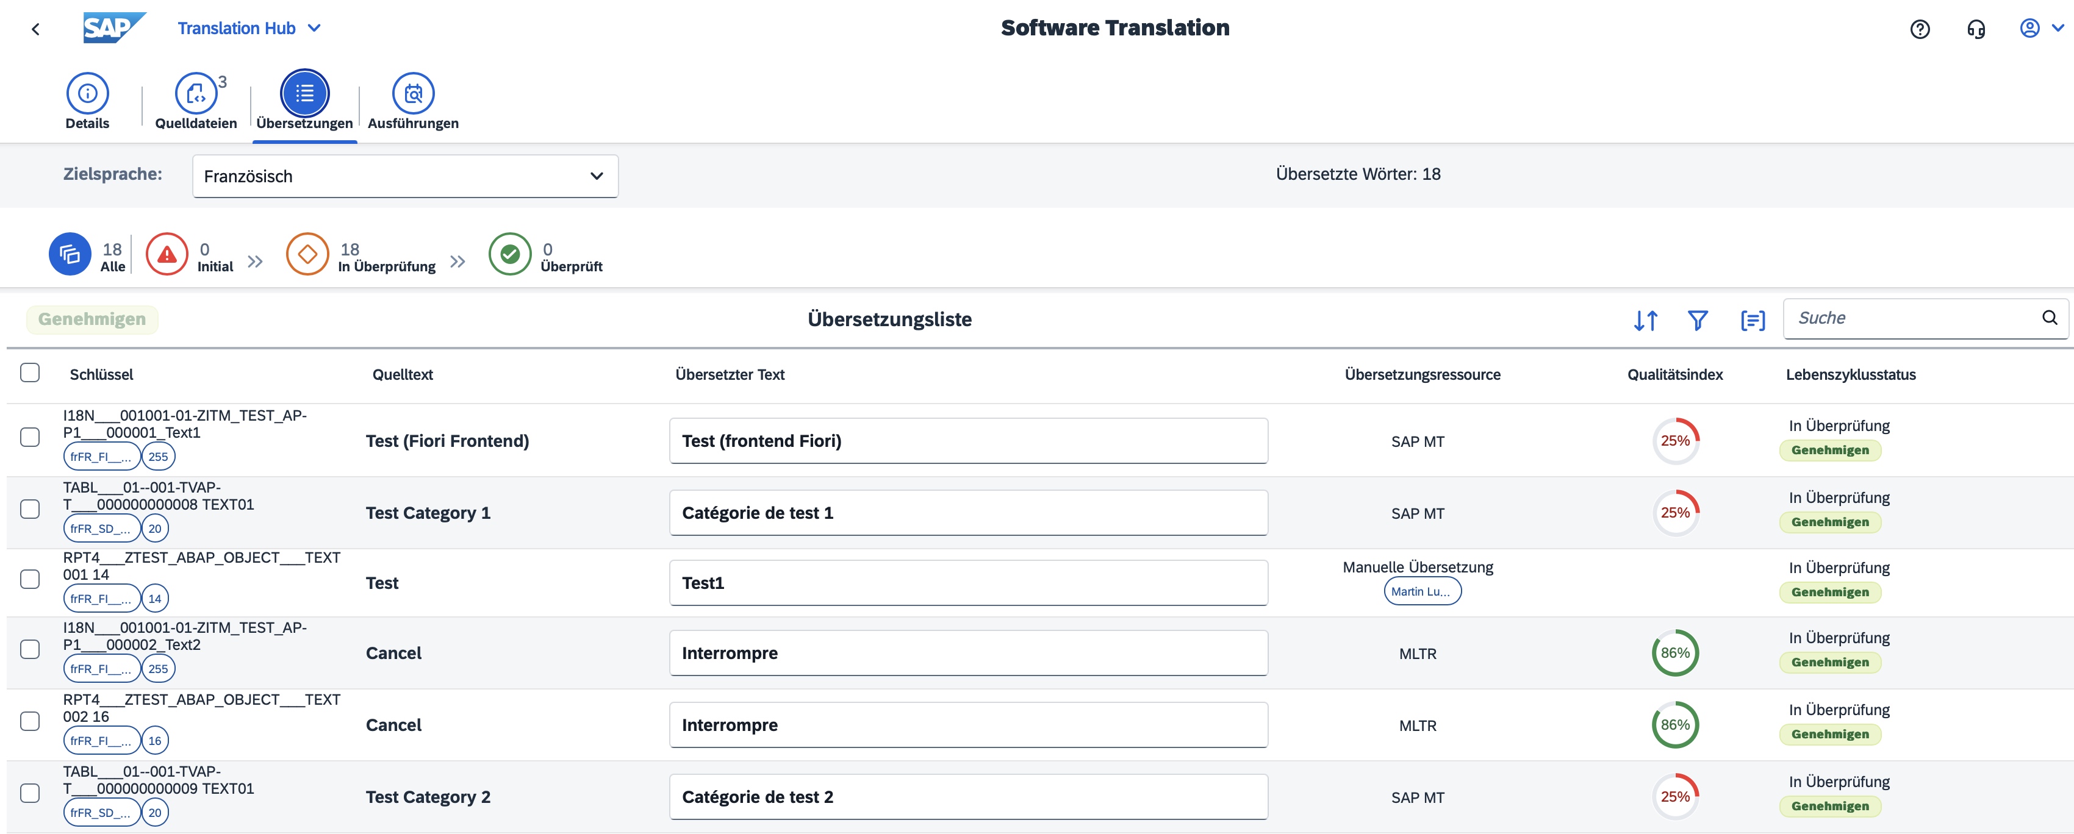Viewport: 2074px width, 834px height.
Task: Click the 255 tag in the Text1 row
Action: pos(159,457)
